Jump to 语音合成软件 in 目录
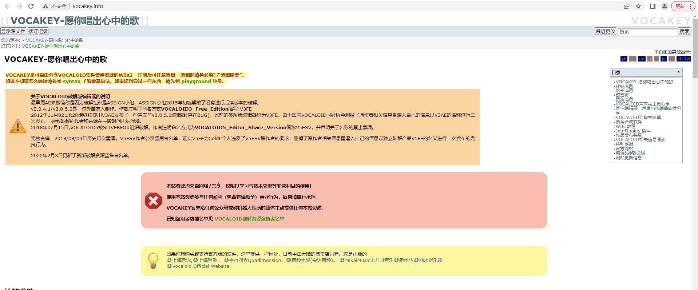Viewport: 698px width, 290px height. click(629, 122)
